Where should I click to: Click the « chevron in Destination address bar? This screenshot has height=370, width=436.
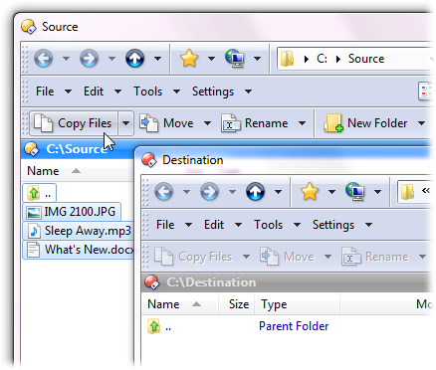click(x=426, y=191)
